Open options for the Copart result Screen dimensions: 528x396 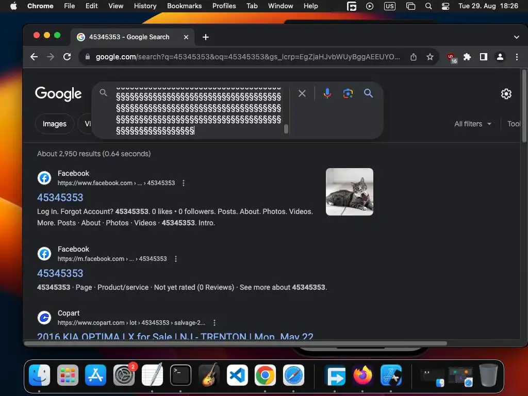coord(214,323)
